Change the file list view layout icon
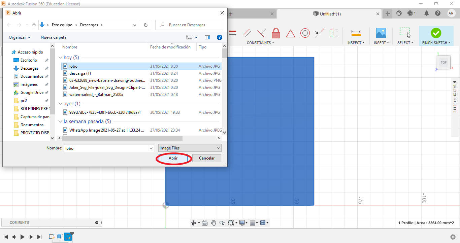 point(189,37)
